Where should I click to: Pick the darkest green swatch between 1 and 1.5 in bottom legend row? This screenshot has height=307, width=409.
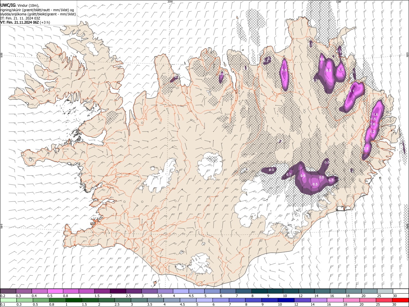pyautogui.click(x=74, y=300)
